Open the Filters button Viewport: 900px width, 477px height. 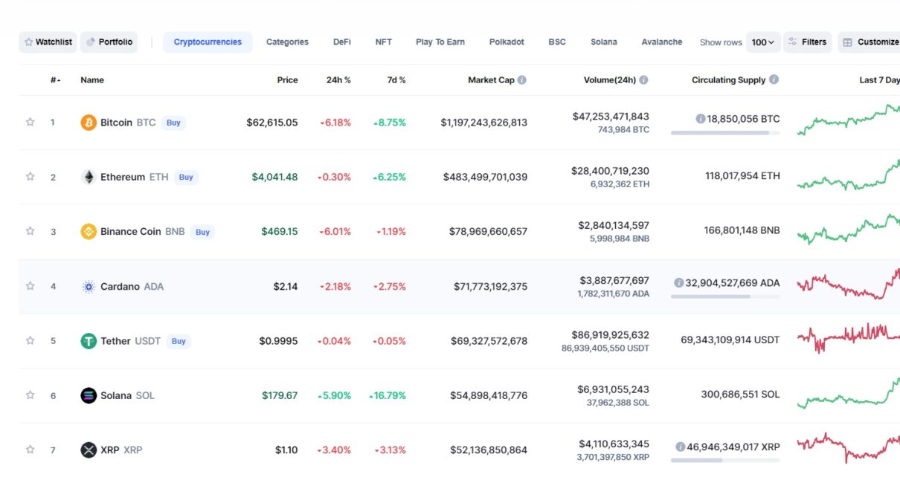(808, 42)
